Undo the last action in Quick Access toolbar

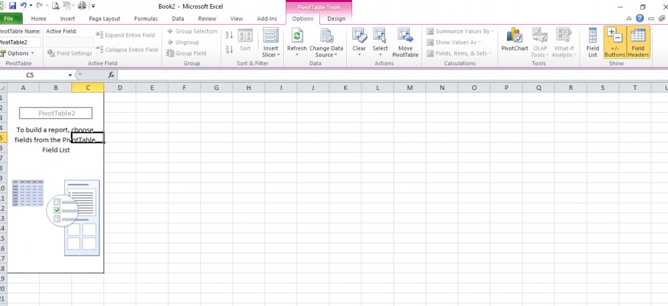23,6
